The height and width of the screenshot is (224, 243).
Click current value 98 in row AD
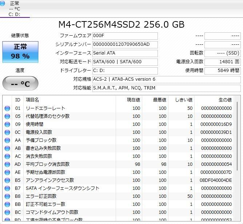[138, 164]
